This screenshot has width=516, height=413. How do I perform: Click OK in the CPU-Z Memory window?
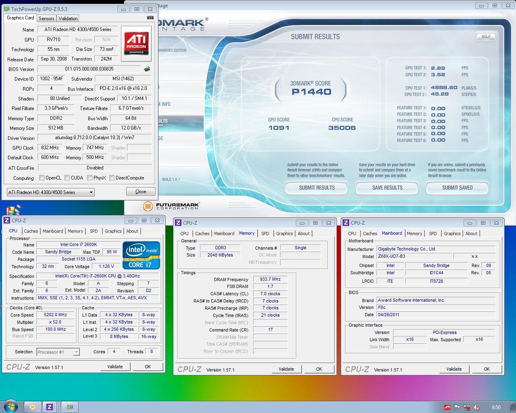pos(319,369)
